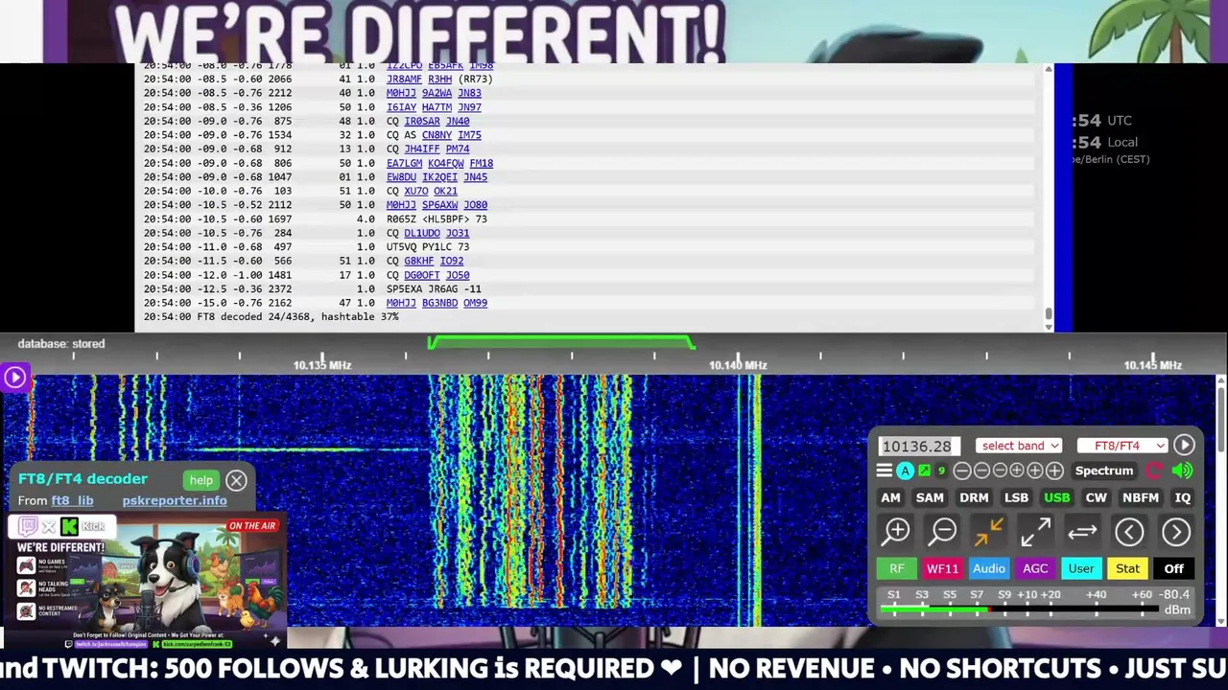The height and width of the screenshot is (690, 1228).
Task: Select CW demodulation mode
Action: [x=1096, y=497]
